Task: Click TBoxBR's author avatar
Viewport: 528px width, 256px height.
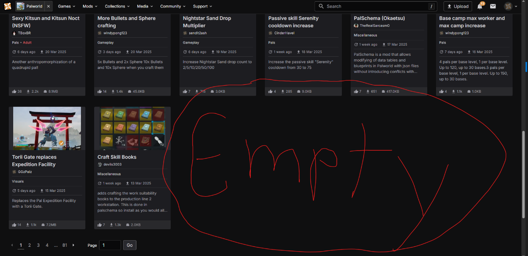Action: [x=14, y=33]
